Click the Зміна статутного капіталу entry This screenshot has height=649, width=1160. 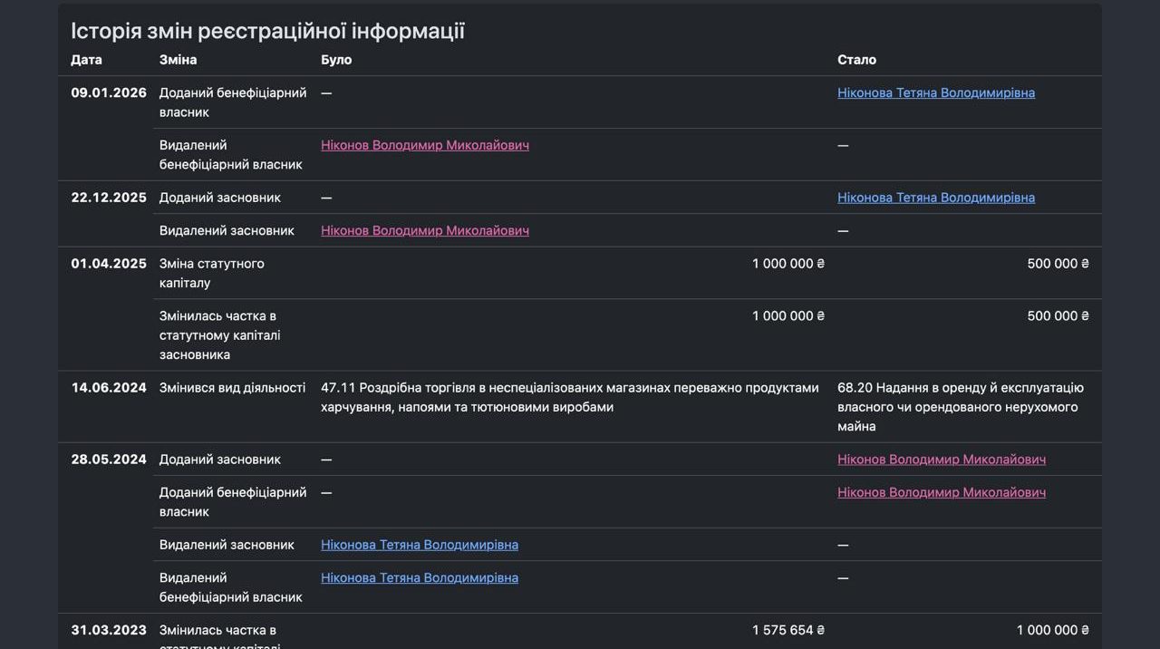click(212, 273)
